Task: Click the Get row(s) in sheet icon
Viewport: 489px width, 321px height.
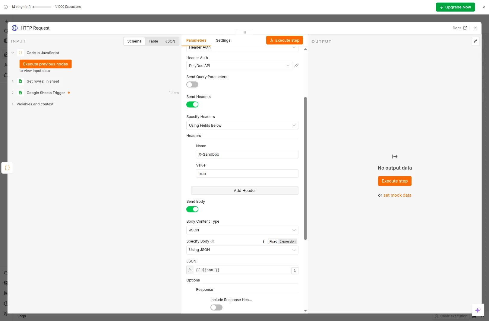Action: pos(21,81)
